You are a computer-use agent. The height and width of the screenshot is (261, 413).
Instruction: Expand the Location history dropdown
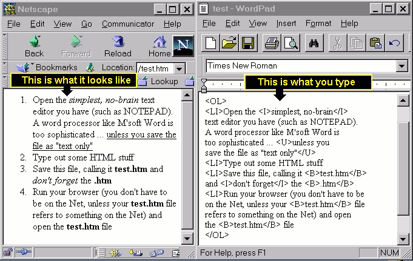(179, 68)
